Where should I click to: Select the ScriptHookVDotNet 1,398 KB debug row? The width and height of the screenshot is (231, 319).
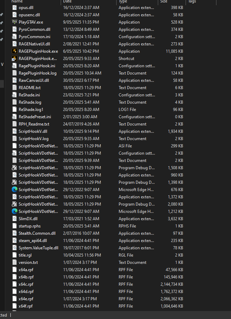(x=98, y=182)
